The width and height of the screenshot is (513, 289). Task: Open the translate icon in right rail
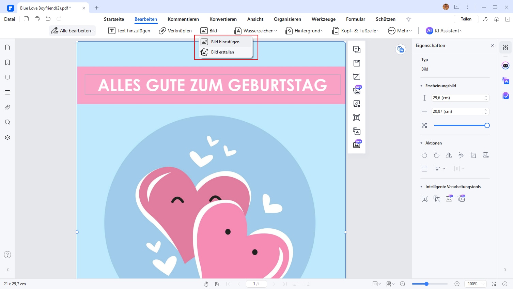coord(506,81)
